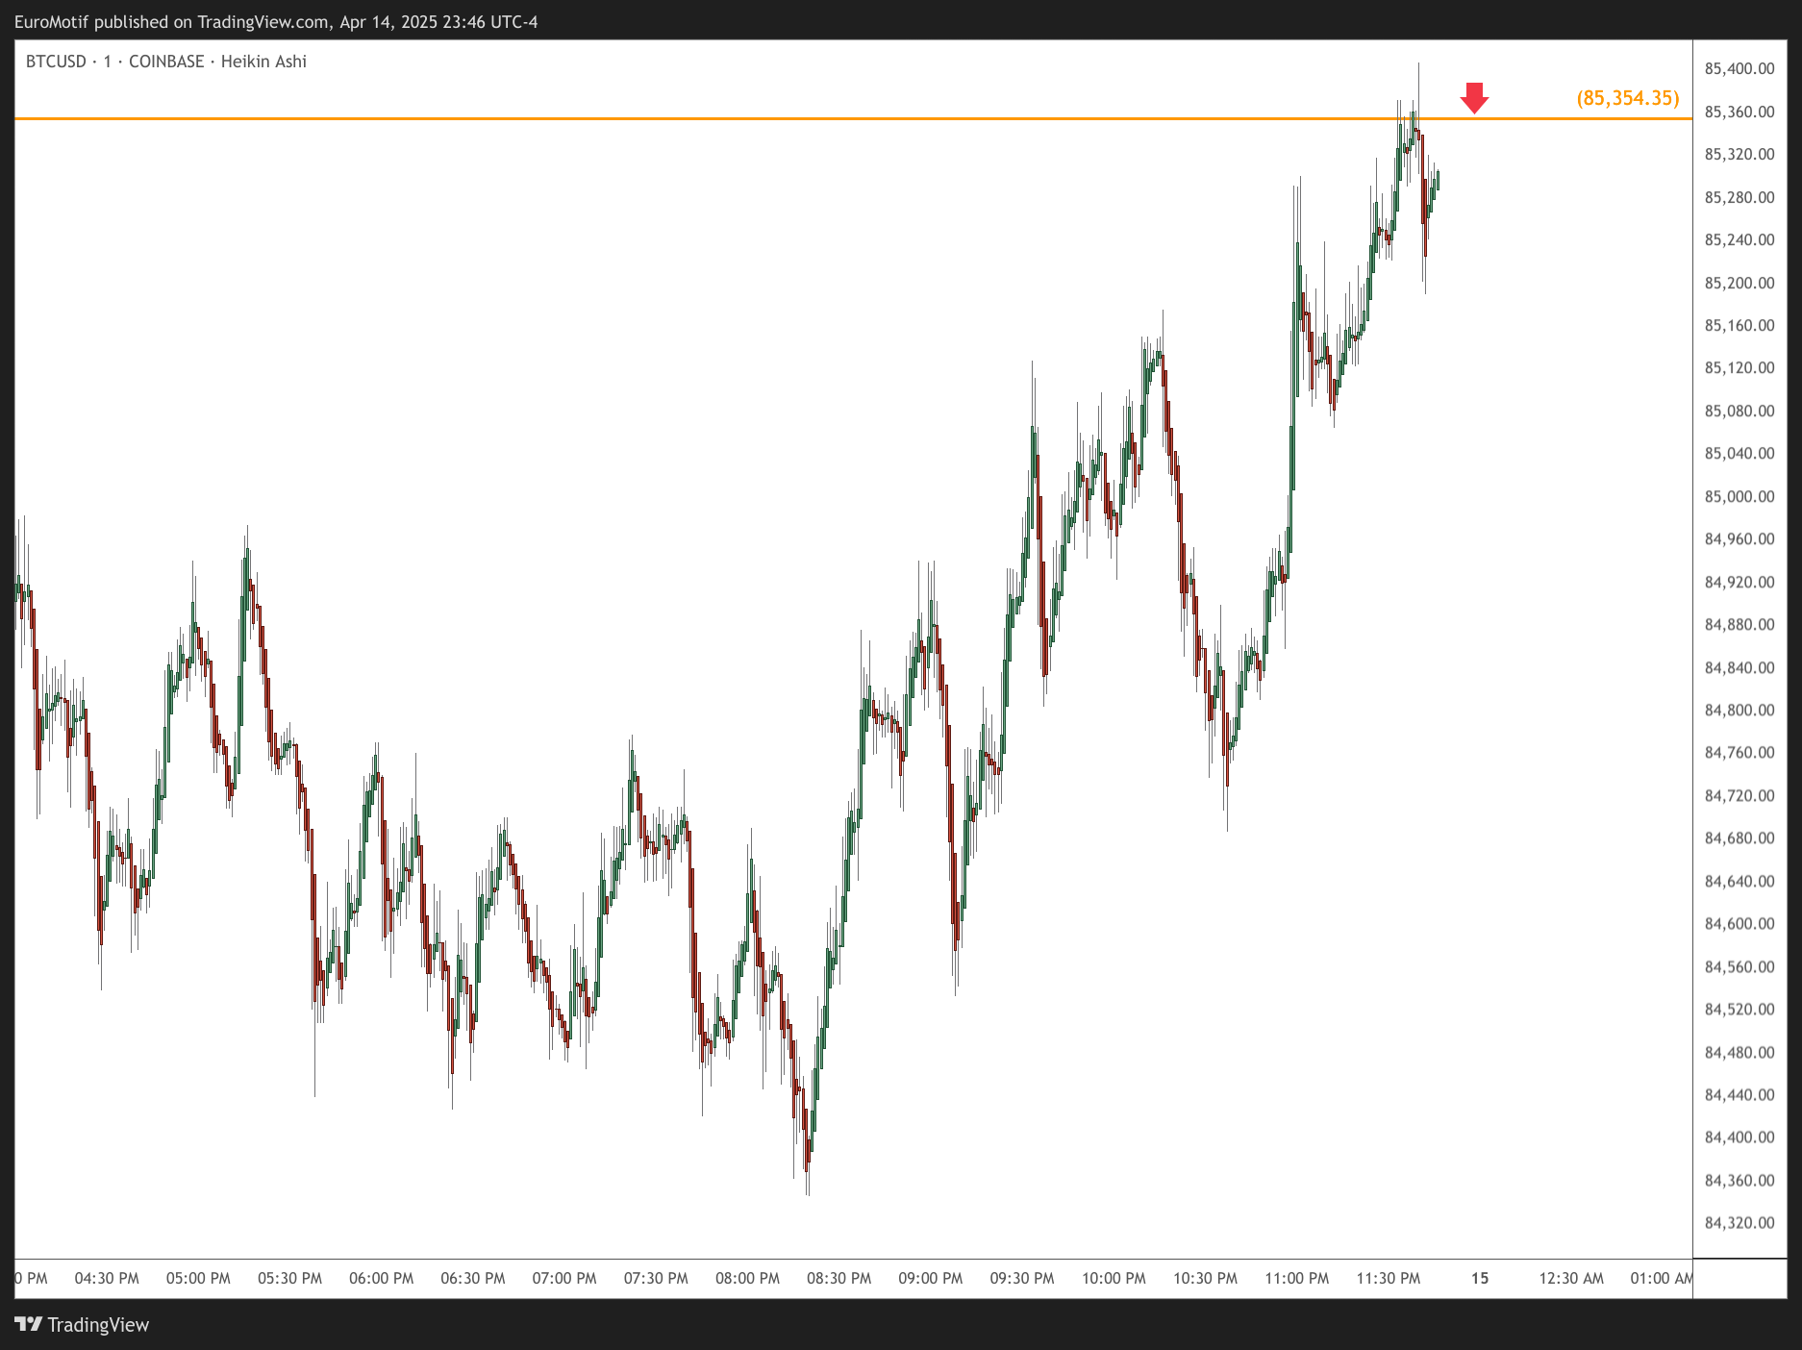Click the 85,120.00 price axis label
The width and height of the screenshot is (1802, 1350).
pos(1739,367)
